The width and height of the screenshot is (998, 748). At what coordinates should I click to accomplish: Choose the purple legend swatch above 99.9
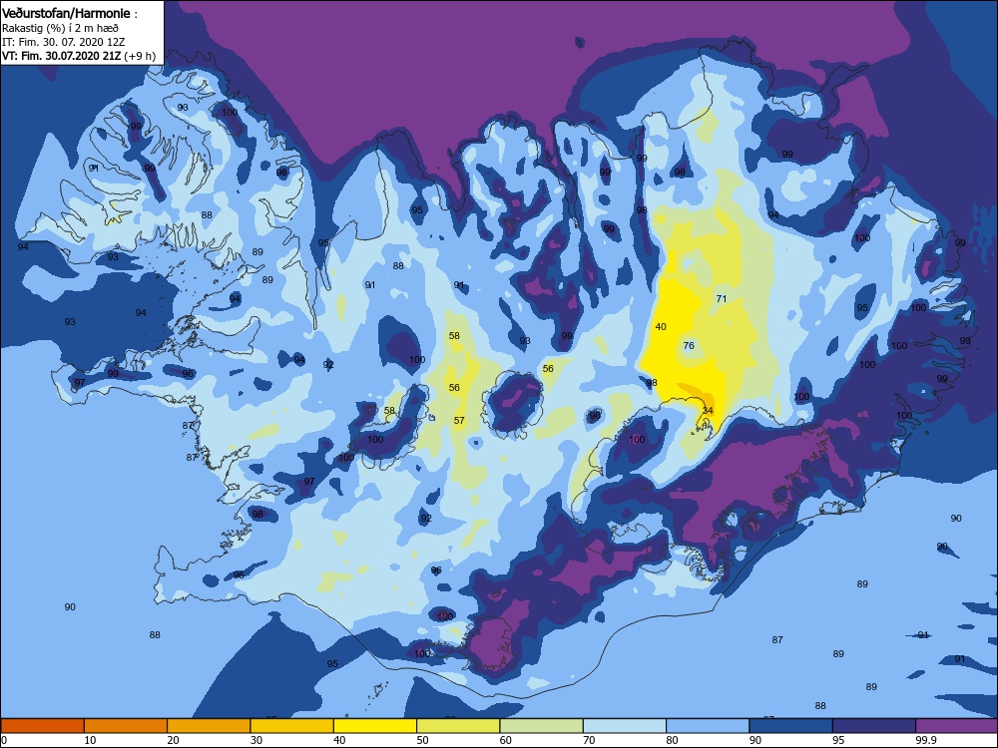(957, 726)
